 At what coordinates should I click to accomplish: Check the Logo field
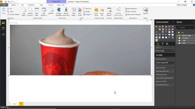click(x=179, y=41)
